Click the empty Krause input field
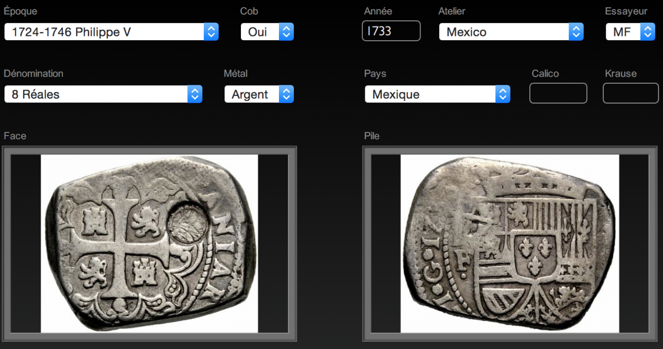Image resolution: width=663 pixels, height=349 pixels. 630,93
